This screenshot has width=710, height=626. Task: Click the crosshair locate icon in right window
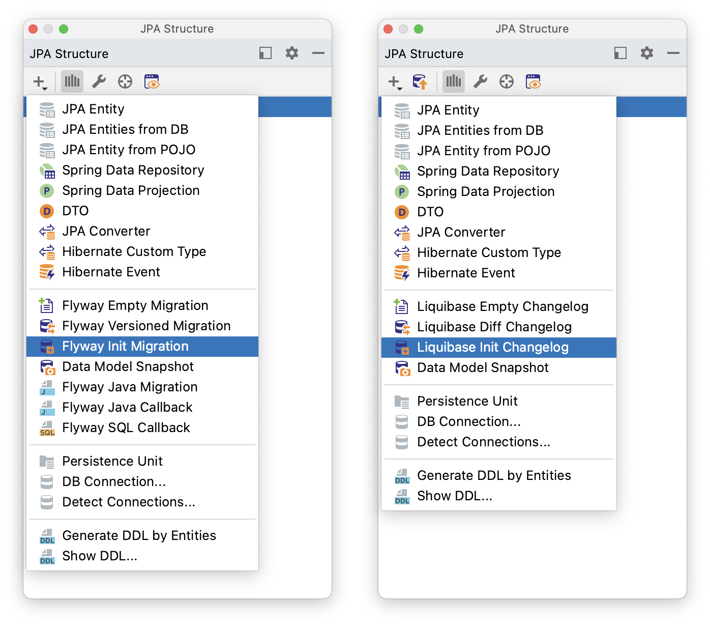pyautogui.click(x=507, y=81)
